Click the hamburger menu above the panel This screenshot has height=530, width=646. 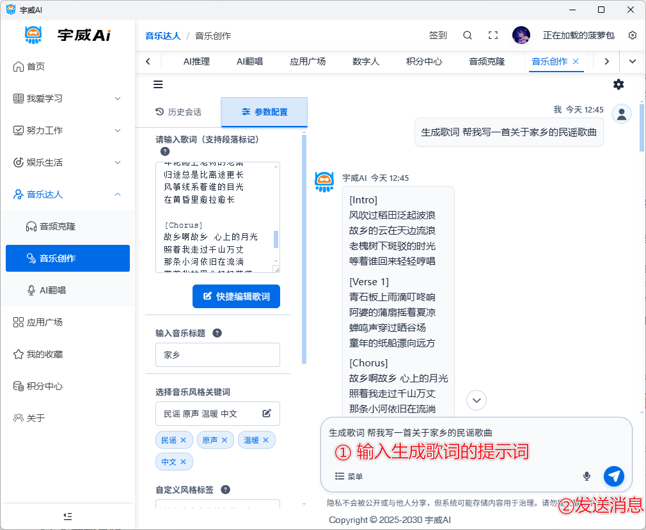point(158,84)
